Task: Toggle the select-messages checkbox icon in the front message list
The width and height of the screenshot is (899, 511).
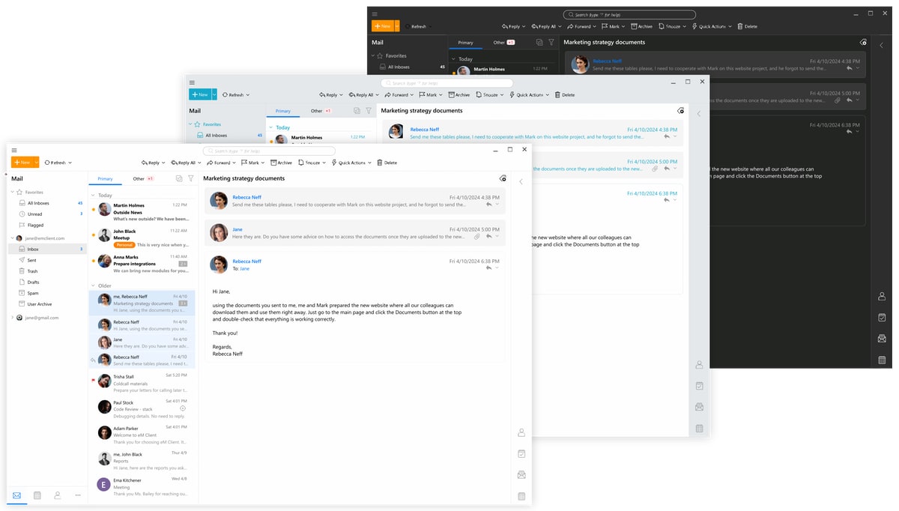Action: coord(179,179)
